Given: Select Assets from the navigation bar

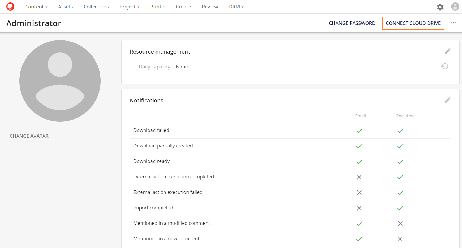Looking at the screenshot, I should pos(65,7).
